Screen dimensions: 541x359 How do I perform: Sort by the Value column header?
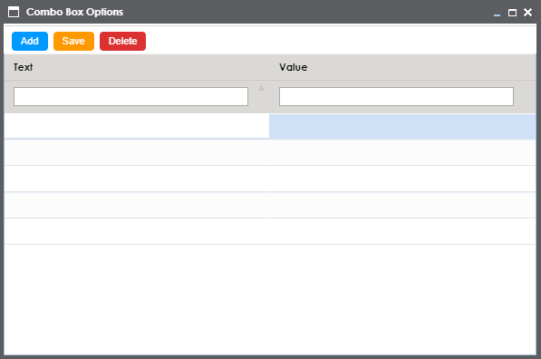pyautogui.click(x=293, y=67)
